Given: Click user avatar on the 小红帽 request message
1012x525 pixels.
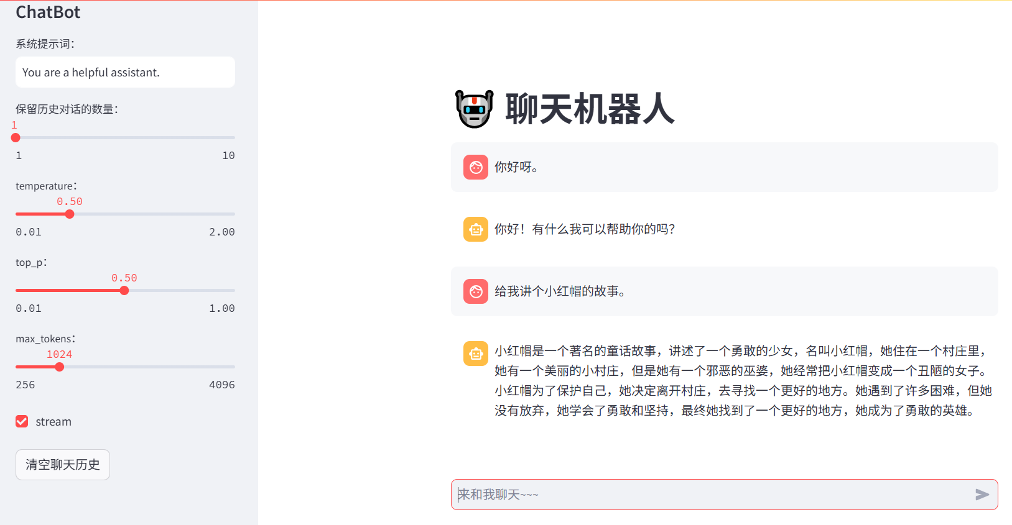Looking at the screenshot, I should 476,291.
